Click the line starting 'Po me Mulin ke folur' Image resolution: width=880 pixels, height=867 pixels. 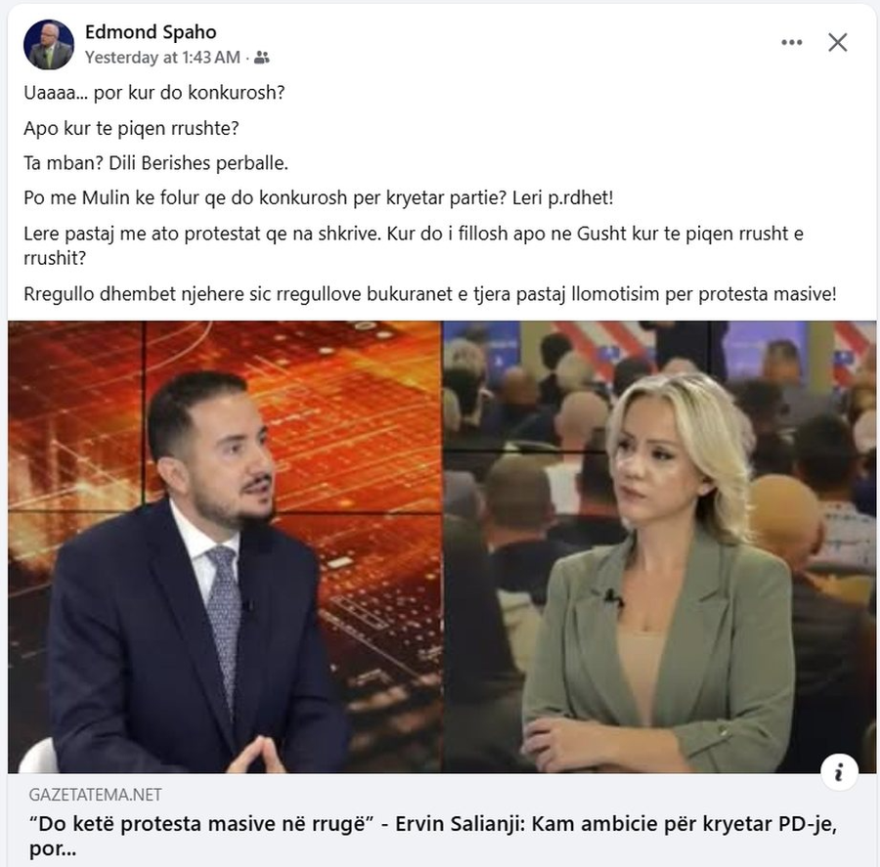[x=318, y=198]
